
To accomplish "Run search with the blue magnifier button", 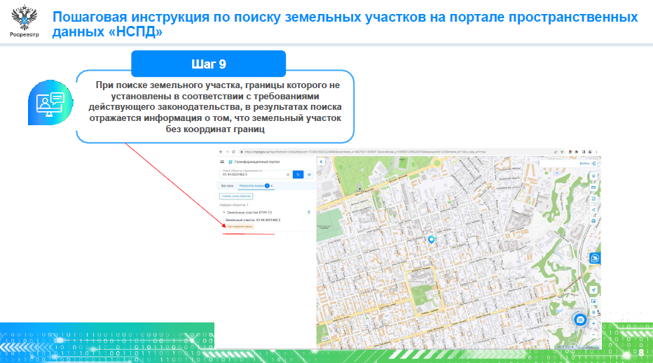I will point(298,175).
